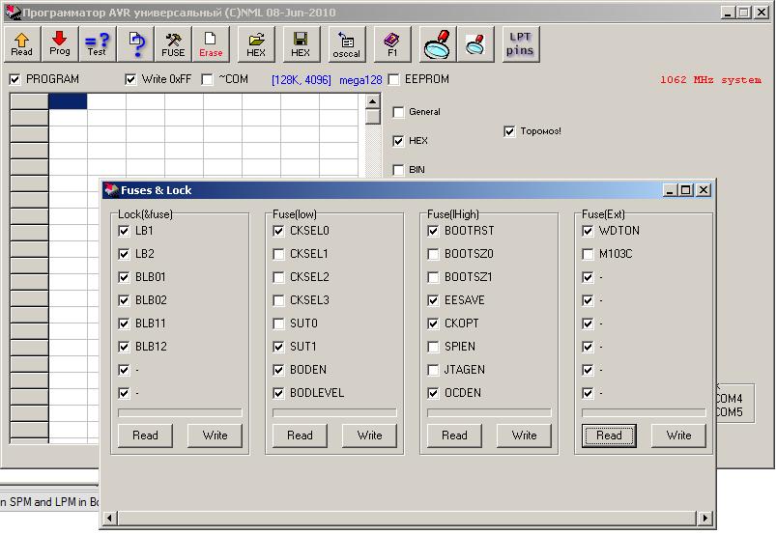Toggle the PROGRAM checkbox
This screenshot has height=534, width=776.
[15, 79]
